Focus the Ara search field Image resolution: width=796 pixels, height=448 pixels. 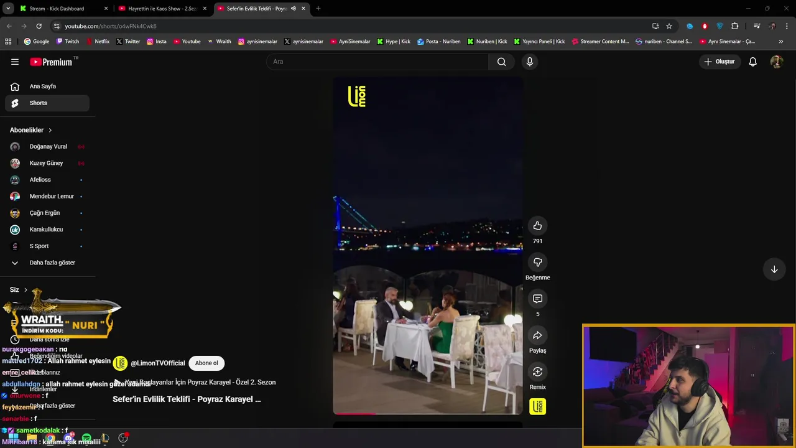(x=377, y=62)
